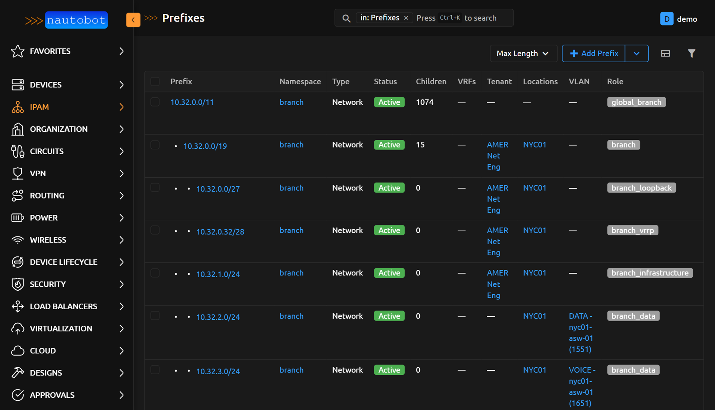Open table column configuration icon
The width and height of the screenshot is (715, 410).
pyautogui.click(x=665, y=54)
